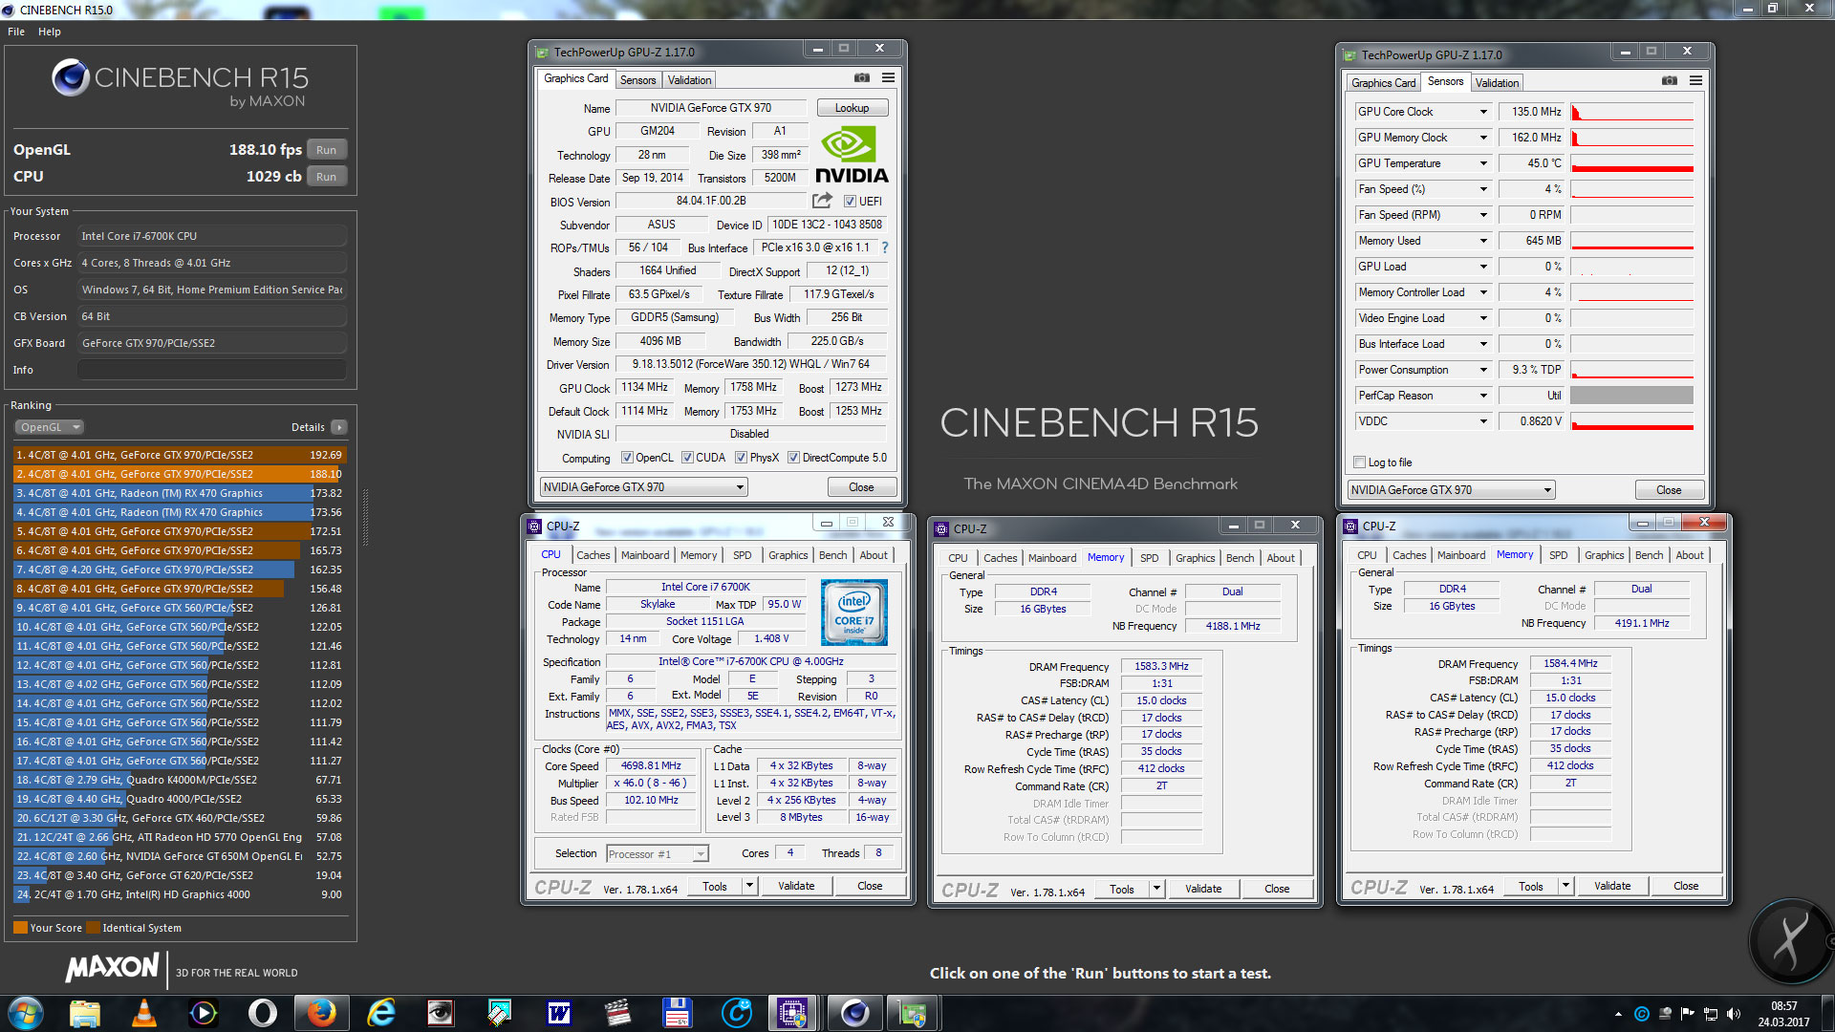Open the Memory Used sensor dropdown
The width and height of the screenshot is (1835, 1032).
[x=1483, y=241]
